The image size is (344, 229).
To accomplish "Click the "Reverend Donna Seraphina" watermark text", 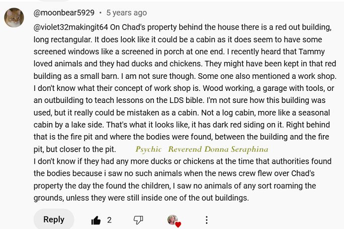I will coord(218,149).
